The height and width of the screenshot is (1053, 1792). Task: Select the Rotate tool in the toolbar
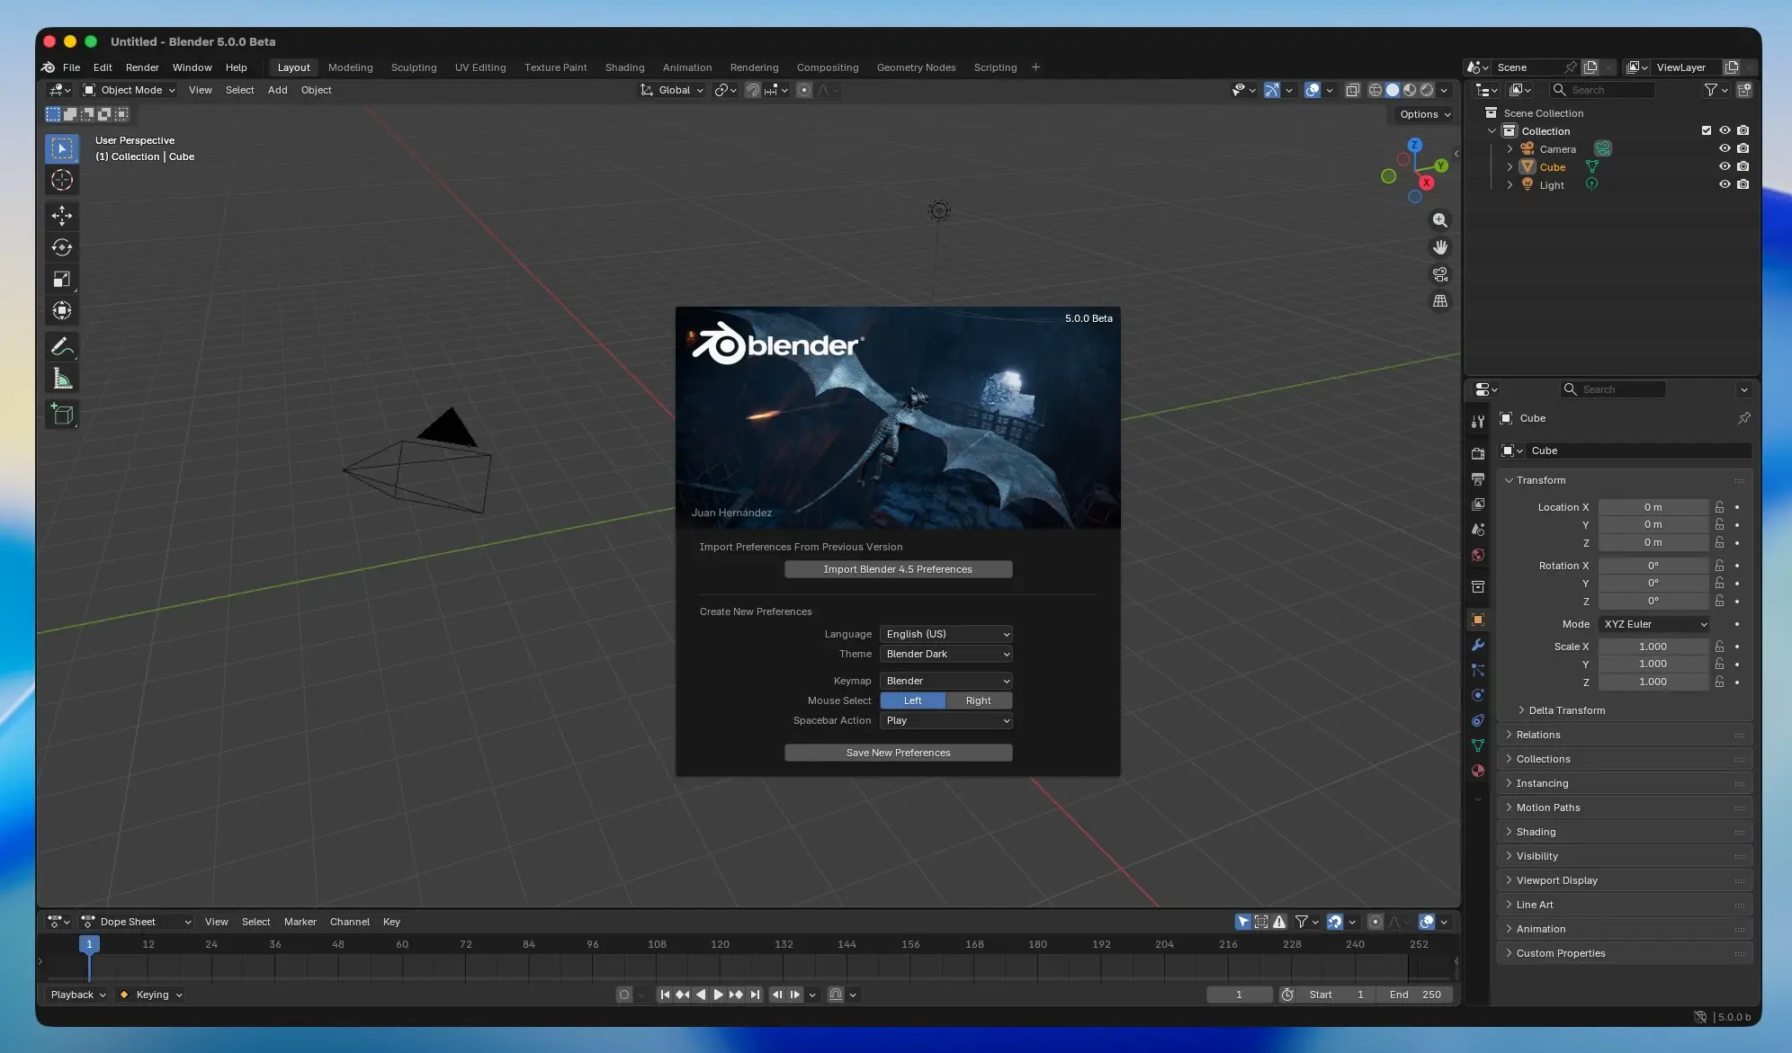(61, 247)
